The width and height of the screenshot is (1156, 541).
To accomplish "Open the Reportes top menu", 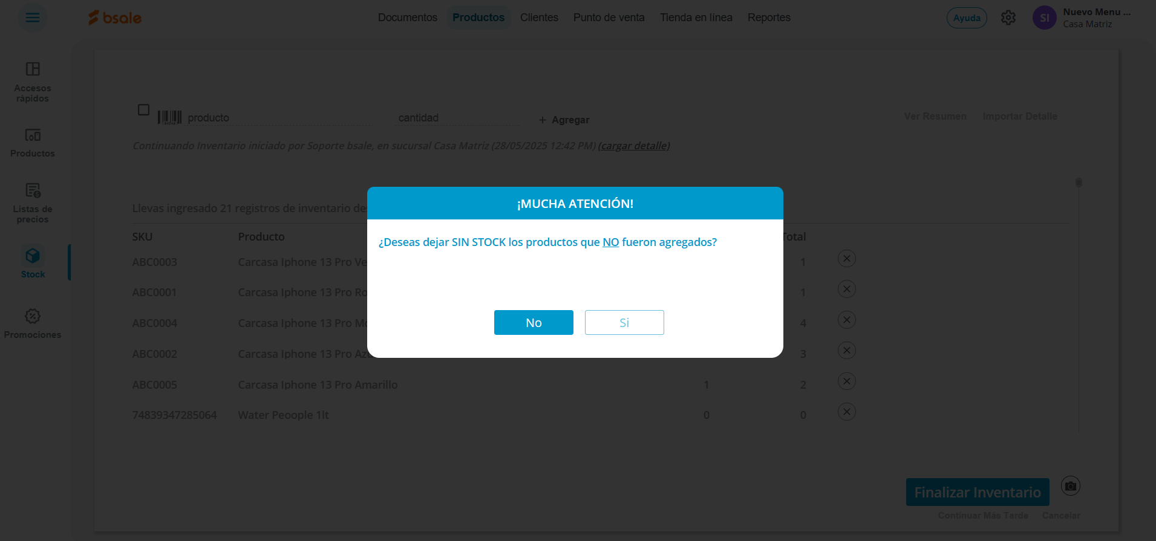I will [769, 18].
